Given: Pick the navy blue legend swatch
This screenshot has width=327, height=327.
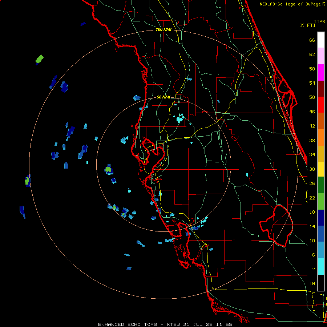Looking at the screenshot, I should click(x=321, y=218).
